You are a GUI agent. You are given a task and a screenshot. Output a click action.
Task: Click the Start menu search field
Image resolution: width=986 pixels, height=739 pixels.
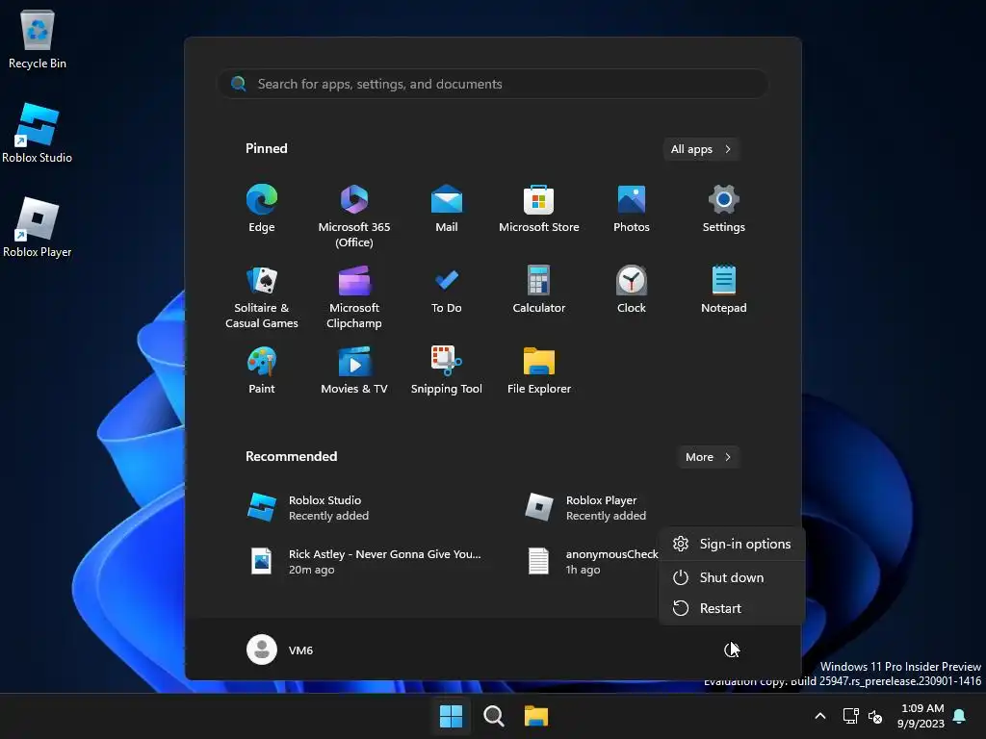[x=493, y=85]
